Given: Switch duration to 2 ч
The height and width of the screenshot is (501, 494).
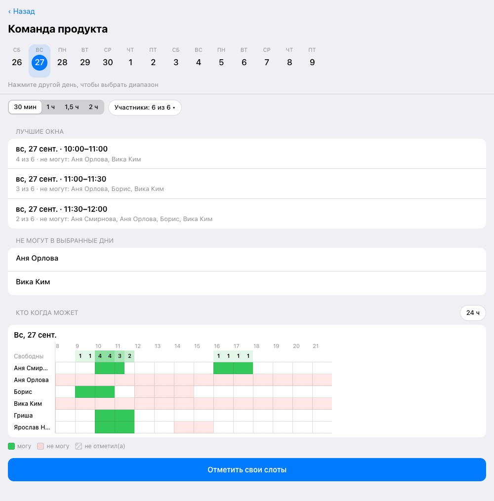Looking at the screenshot, I should [93, 107].
